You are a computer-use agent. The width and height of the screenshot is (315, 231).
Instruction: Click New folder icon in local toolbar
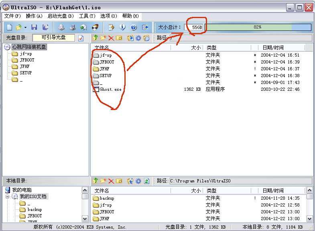point(103,181)
